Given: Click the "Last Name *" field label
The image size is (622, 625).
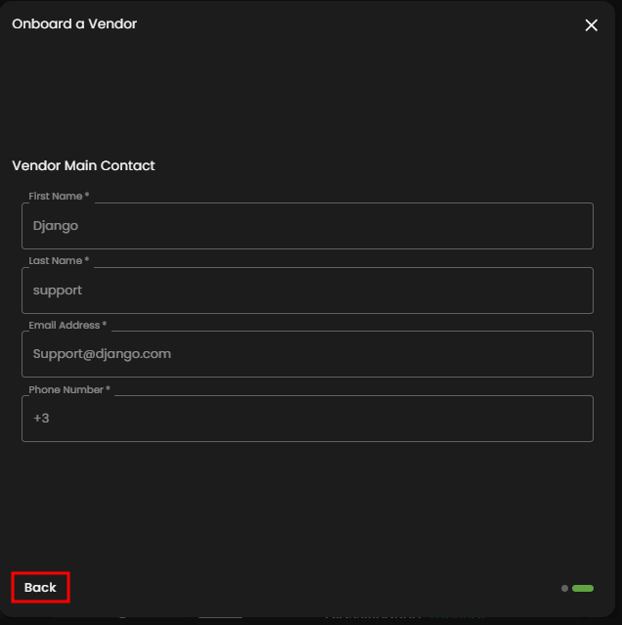Looking at the screenshot, I should 59,261.
